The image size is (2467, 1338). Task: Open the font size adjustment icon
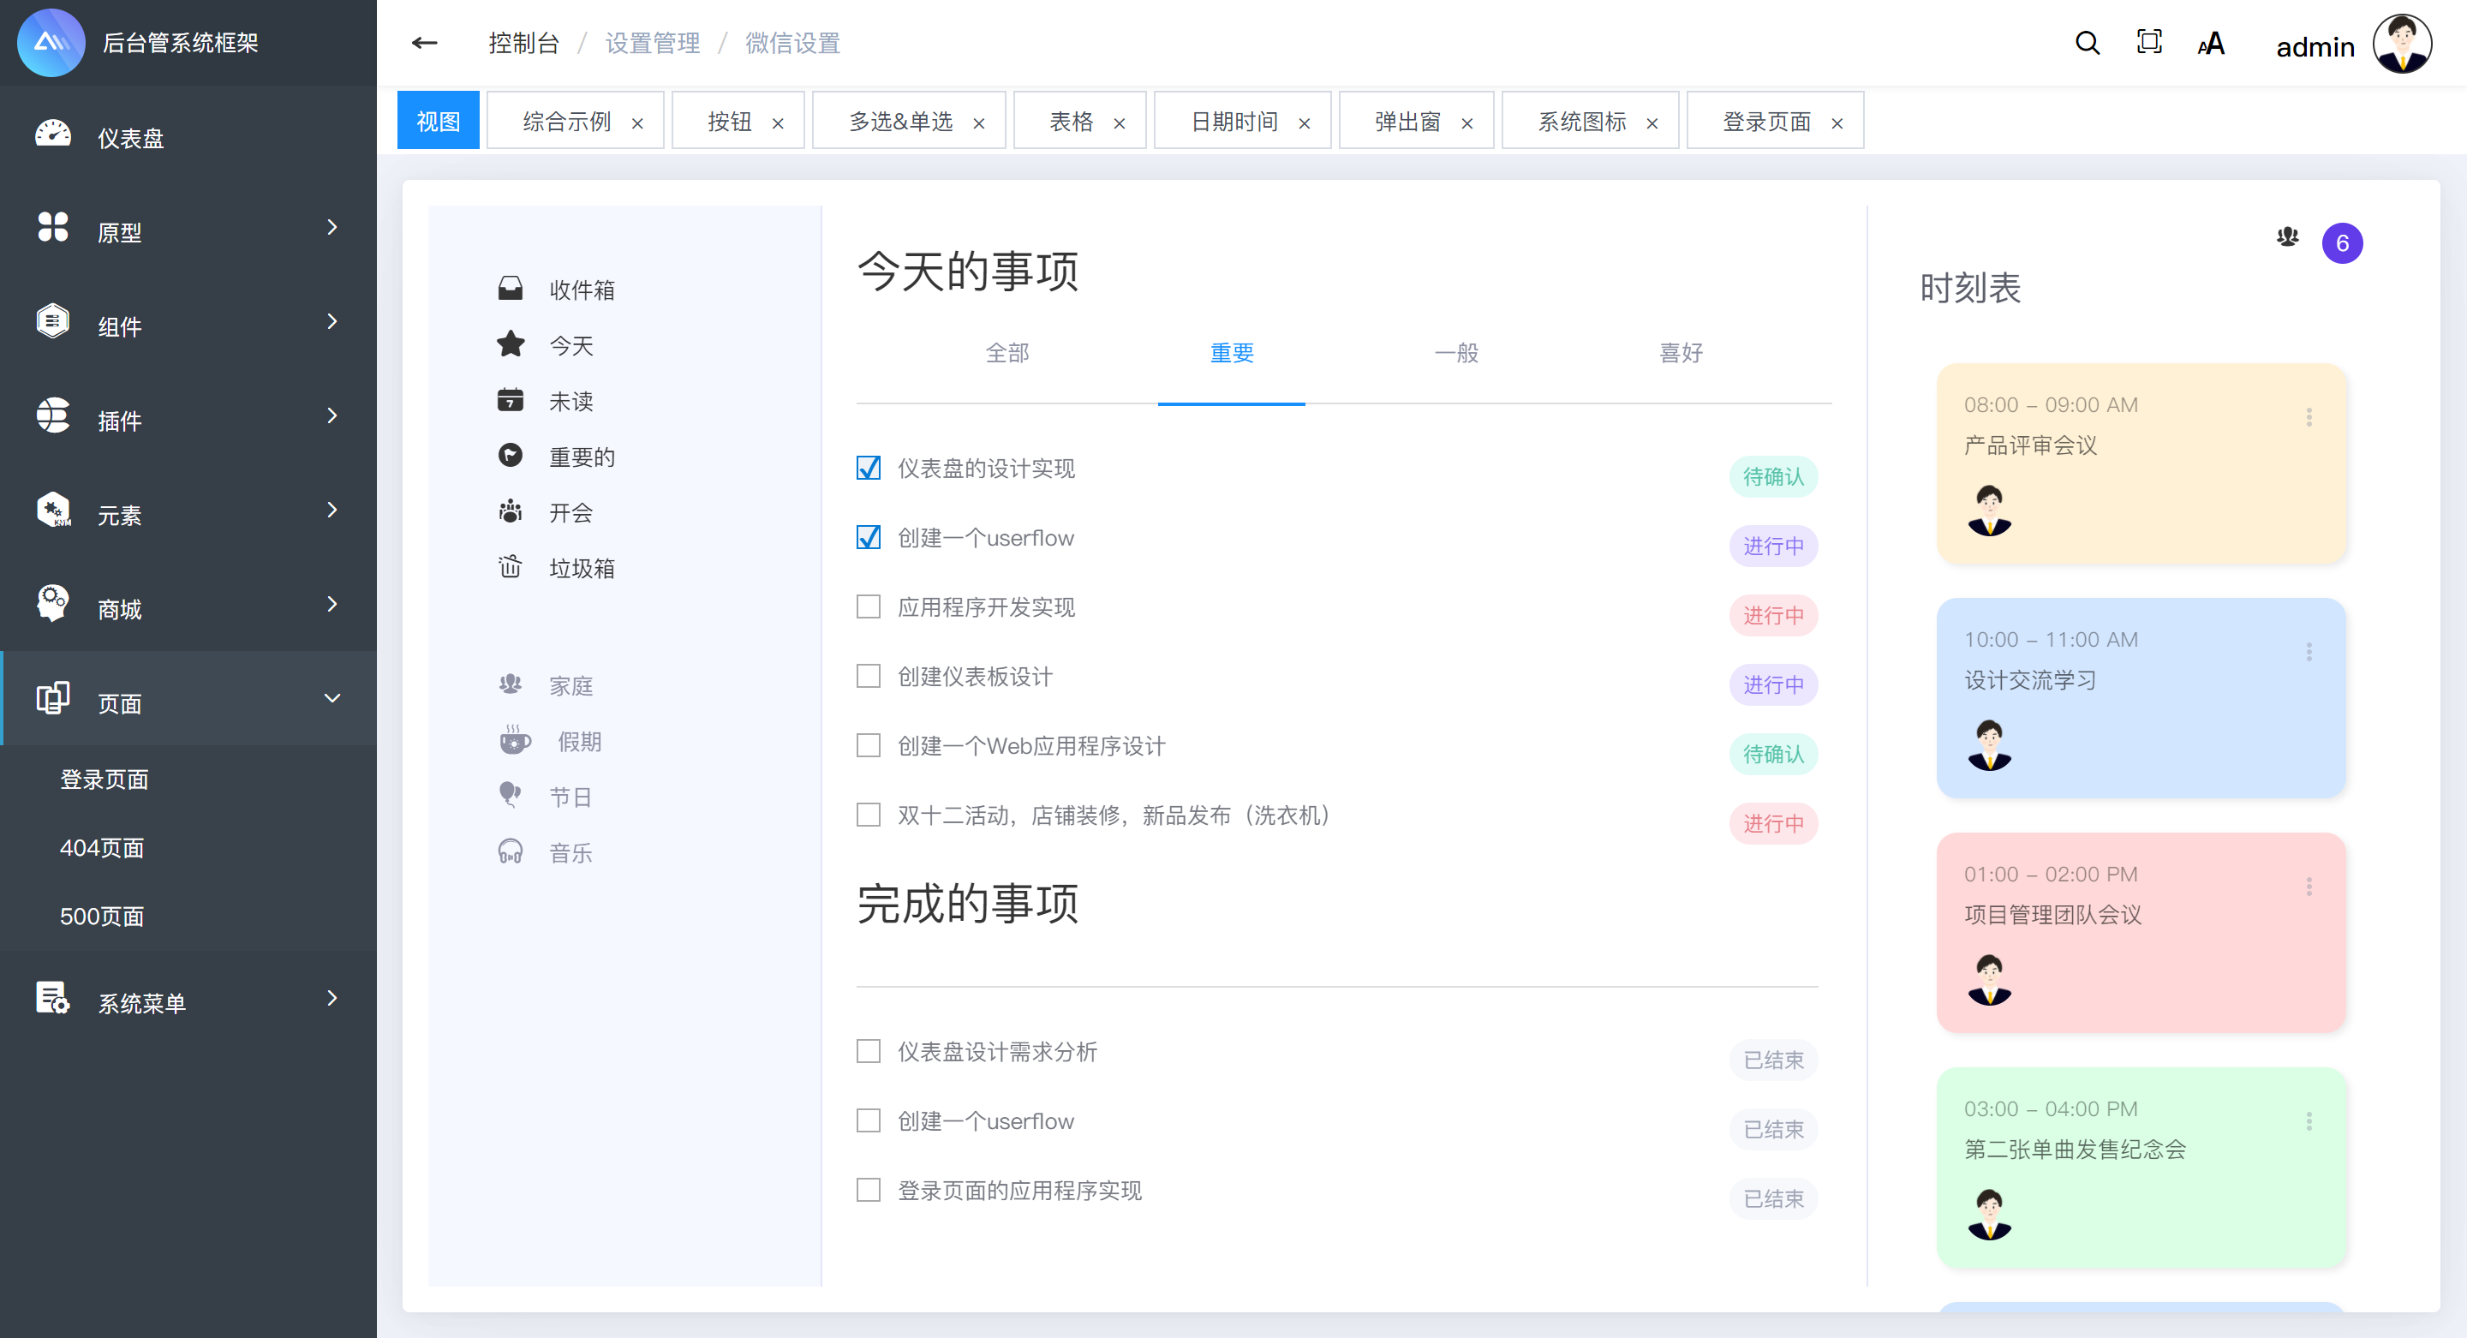point(2210,43)
